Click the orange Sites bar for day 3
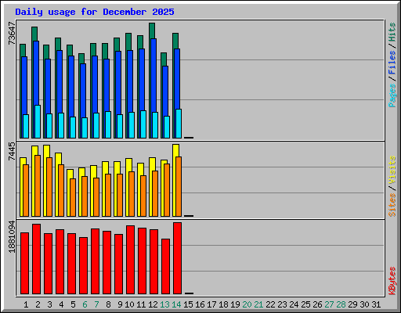The height and width of the screenshot is (313, 401). pos(49,187)
